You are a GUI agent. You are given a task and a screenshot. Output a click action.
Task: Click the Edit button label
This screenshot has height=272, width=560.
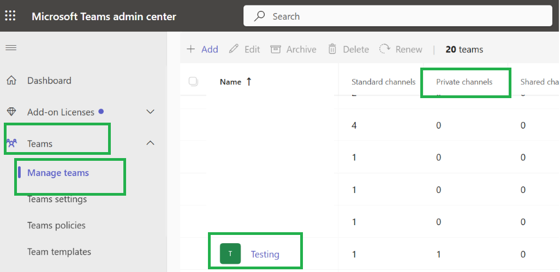252,49
